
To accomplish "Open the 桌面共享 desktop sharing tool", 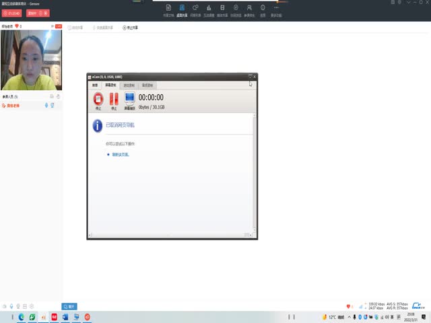I will tap(181, 9).
